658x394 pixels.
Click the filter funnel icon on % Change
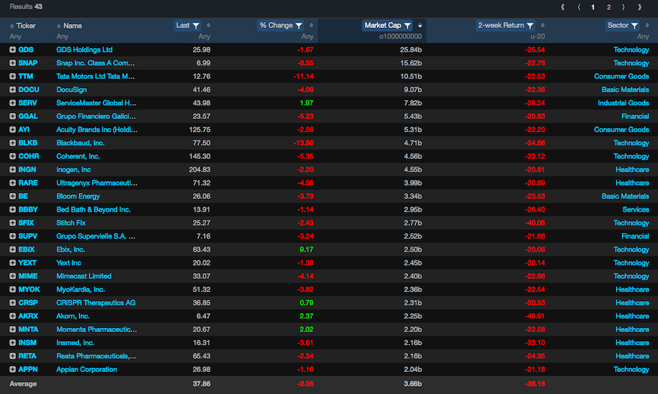pos(299,25)
